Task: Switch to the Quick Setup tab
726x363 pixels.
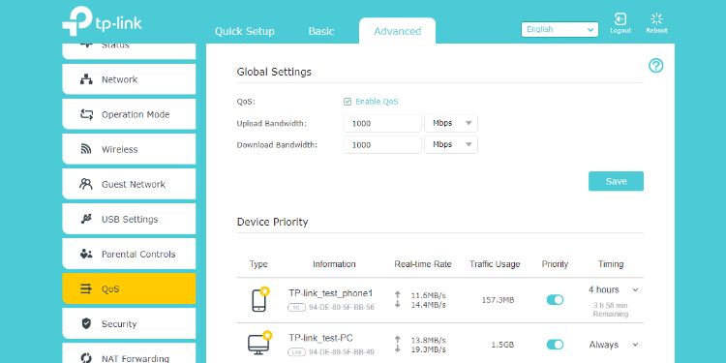Action: pyautogui.click(x=245, y=32)
